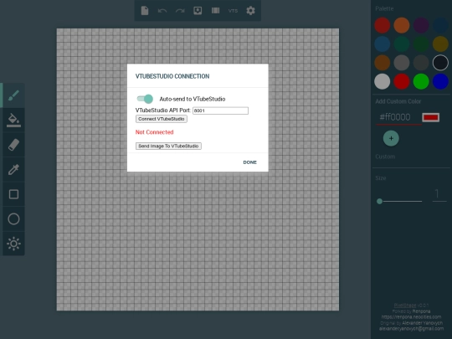The image size is (452, 339).
Task: Click the alexanderyanovych@gmail.com email link
Action: [411, 329]
